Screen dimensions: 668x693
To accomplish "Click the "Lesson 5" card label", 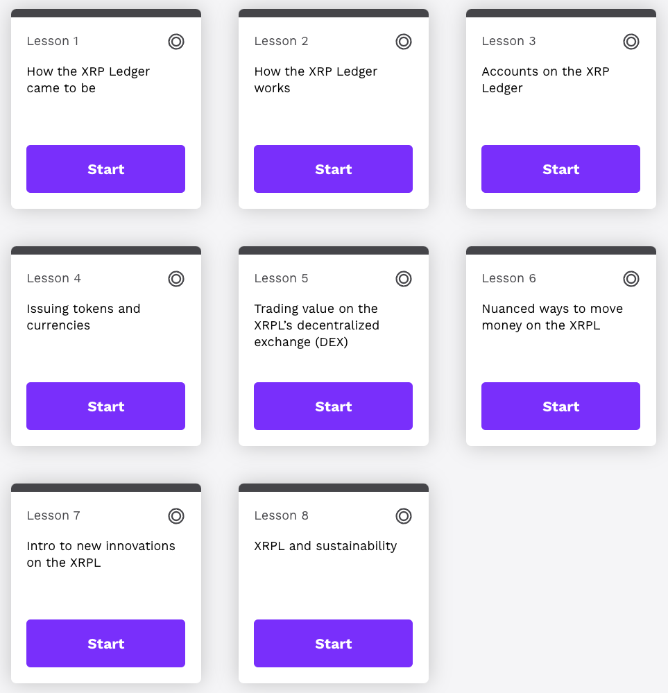I will 281,279.
